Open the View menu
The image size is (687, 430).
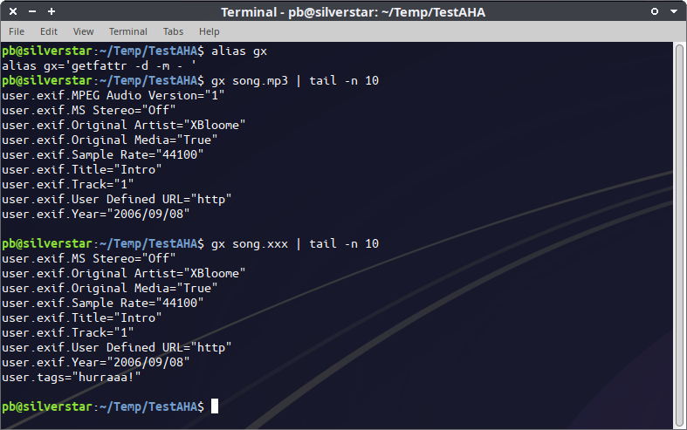[x=84, y=31]
